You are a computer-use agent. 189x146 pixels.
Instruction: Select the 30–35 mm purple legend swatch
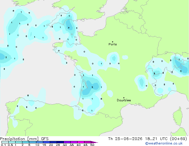pos(67,142)
